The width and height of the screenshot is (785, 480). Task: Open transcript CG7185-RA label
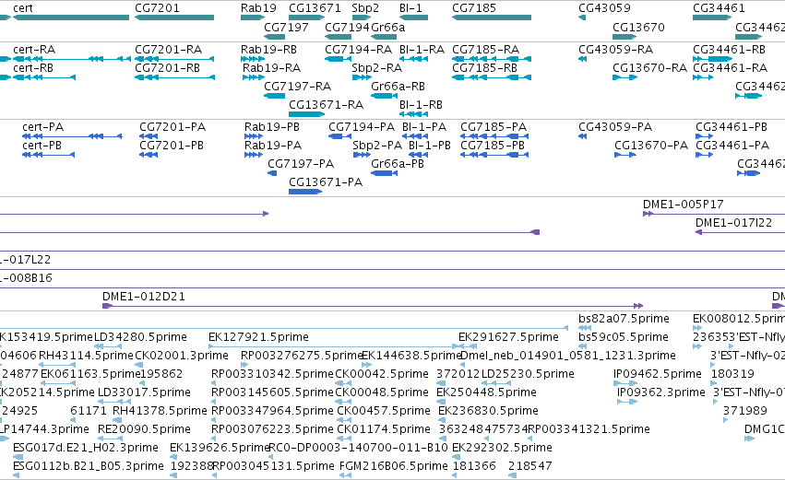point(485,50)
